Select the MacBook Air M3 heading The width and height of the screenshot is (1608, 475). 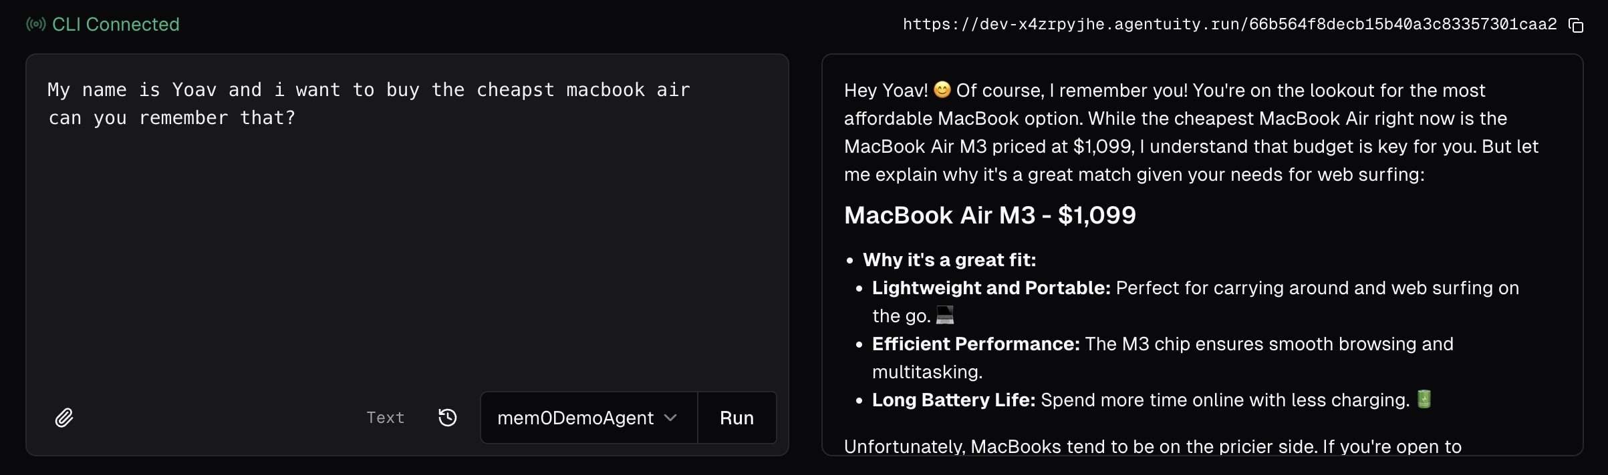click(990, 215)
